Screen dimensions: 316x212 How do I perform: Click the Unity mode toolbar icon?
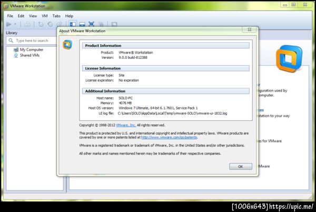click(101, 24)
